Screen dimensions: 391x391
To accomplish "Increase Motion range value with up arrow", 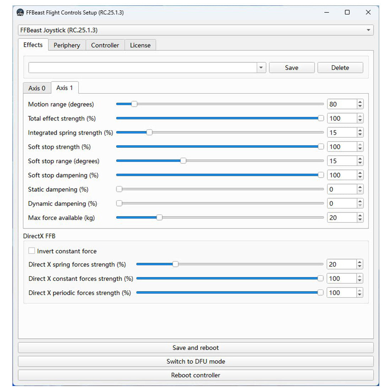I will point(360,102).
